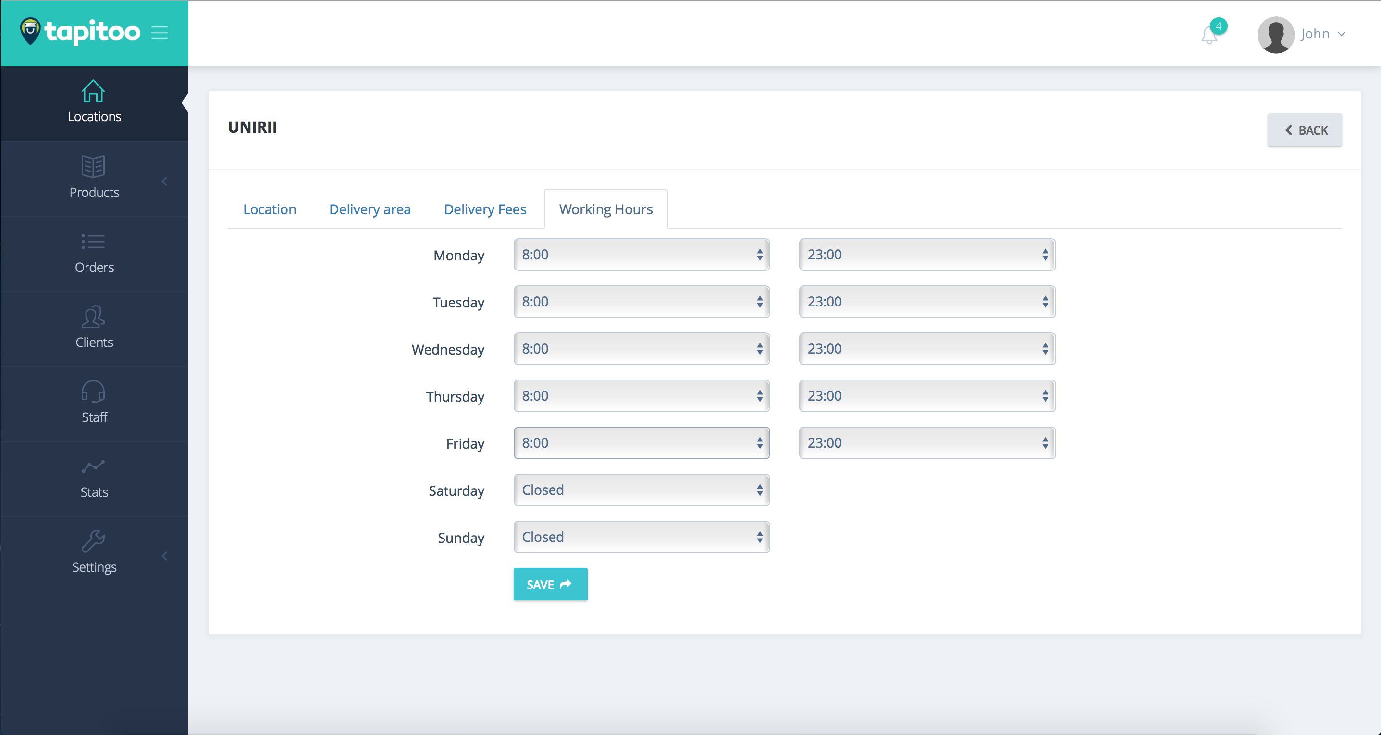Open Saturday Closed dropdown

[641, 490]
